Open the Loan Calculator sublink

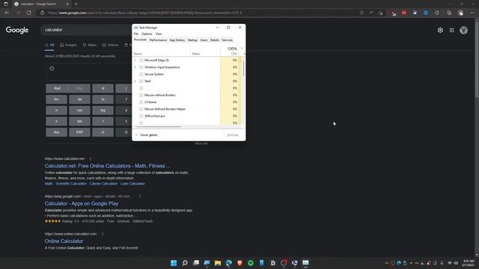click(132, 184)
